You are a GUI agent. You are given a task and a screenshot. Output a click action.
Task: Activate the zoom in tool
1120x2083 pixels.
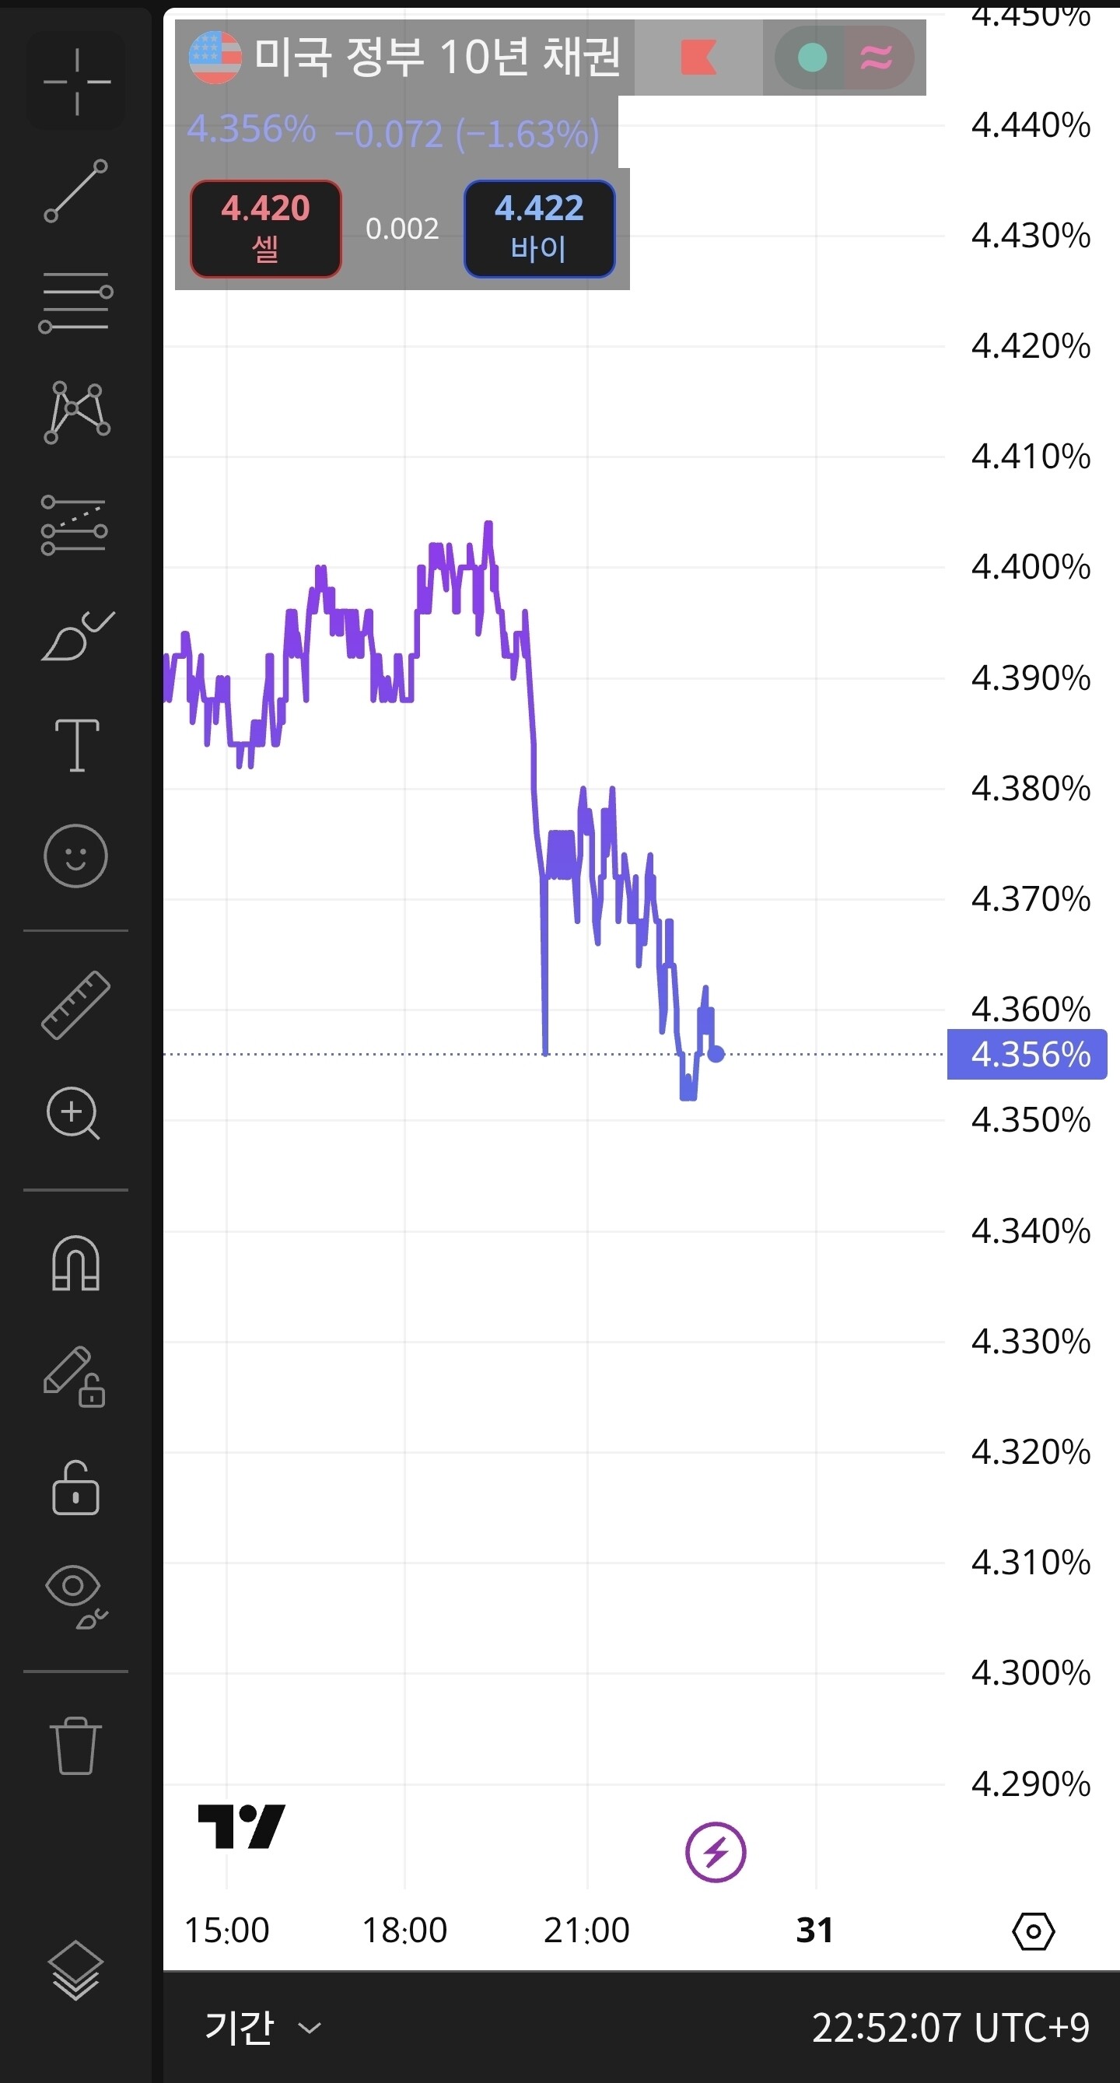(74, 1114)
